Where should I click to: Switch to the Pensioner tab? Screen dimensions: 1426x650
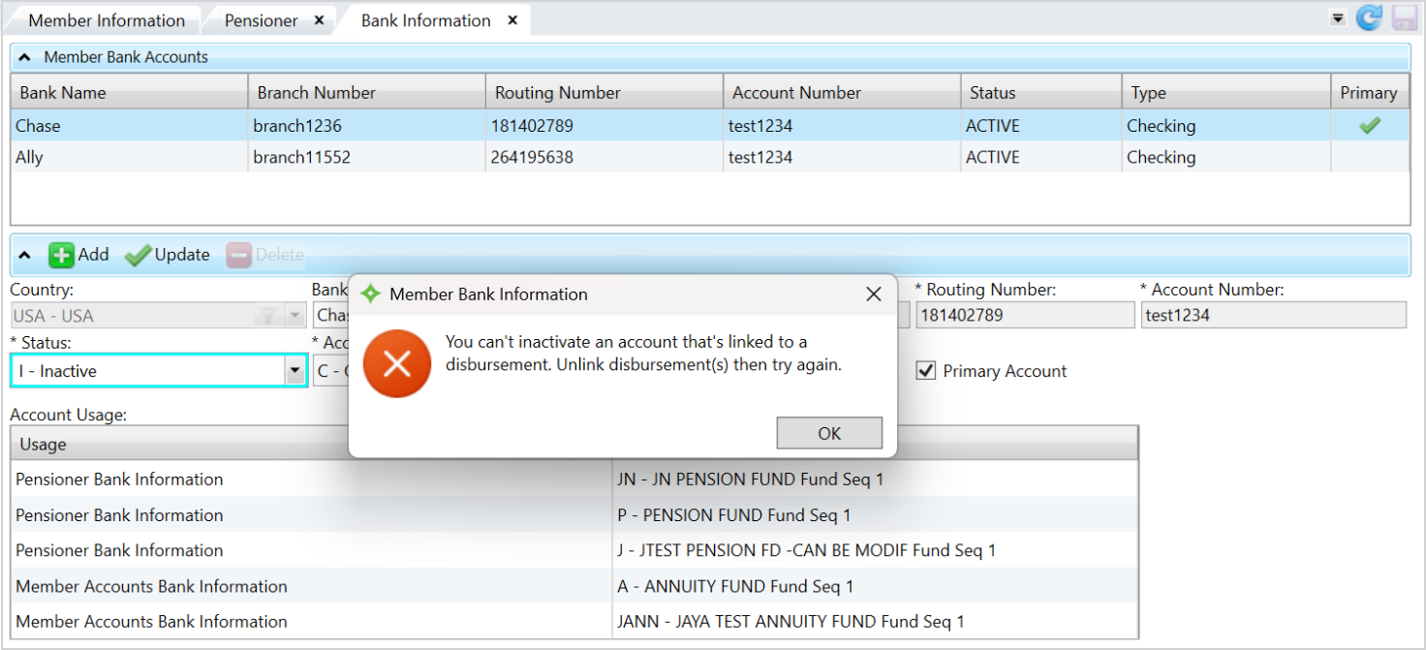coord(261,20)
